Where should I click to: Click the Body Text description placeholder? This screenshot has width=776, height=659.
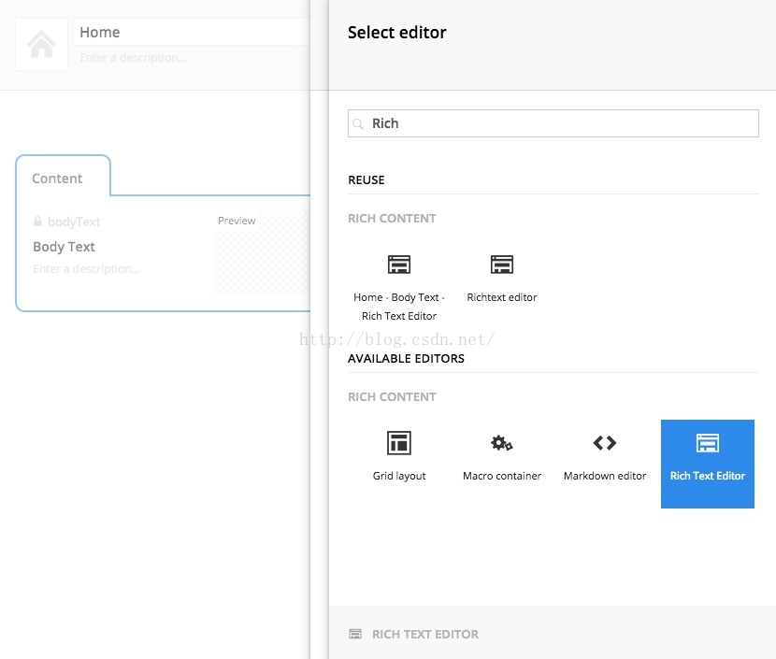87,268
